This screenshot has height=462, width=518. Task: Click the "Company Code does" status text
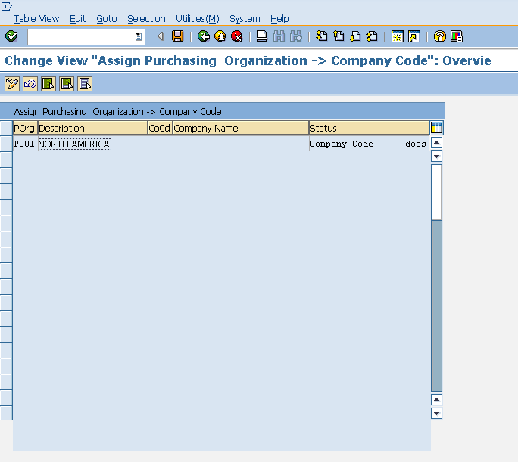point(368,144)
